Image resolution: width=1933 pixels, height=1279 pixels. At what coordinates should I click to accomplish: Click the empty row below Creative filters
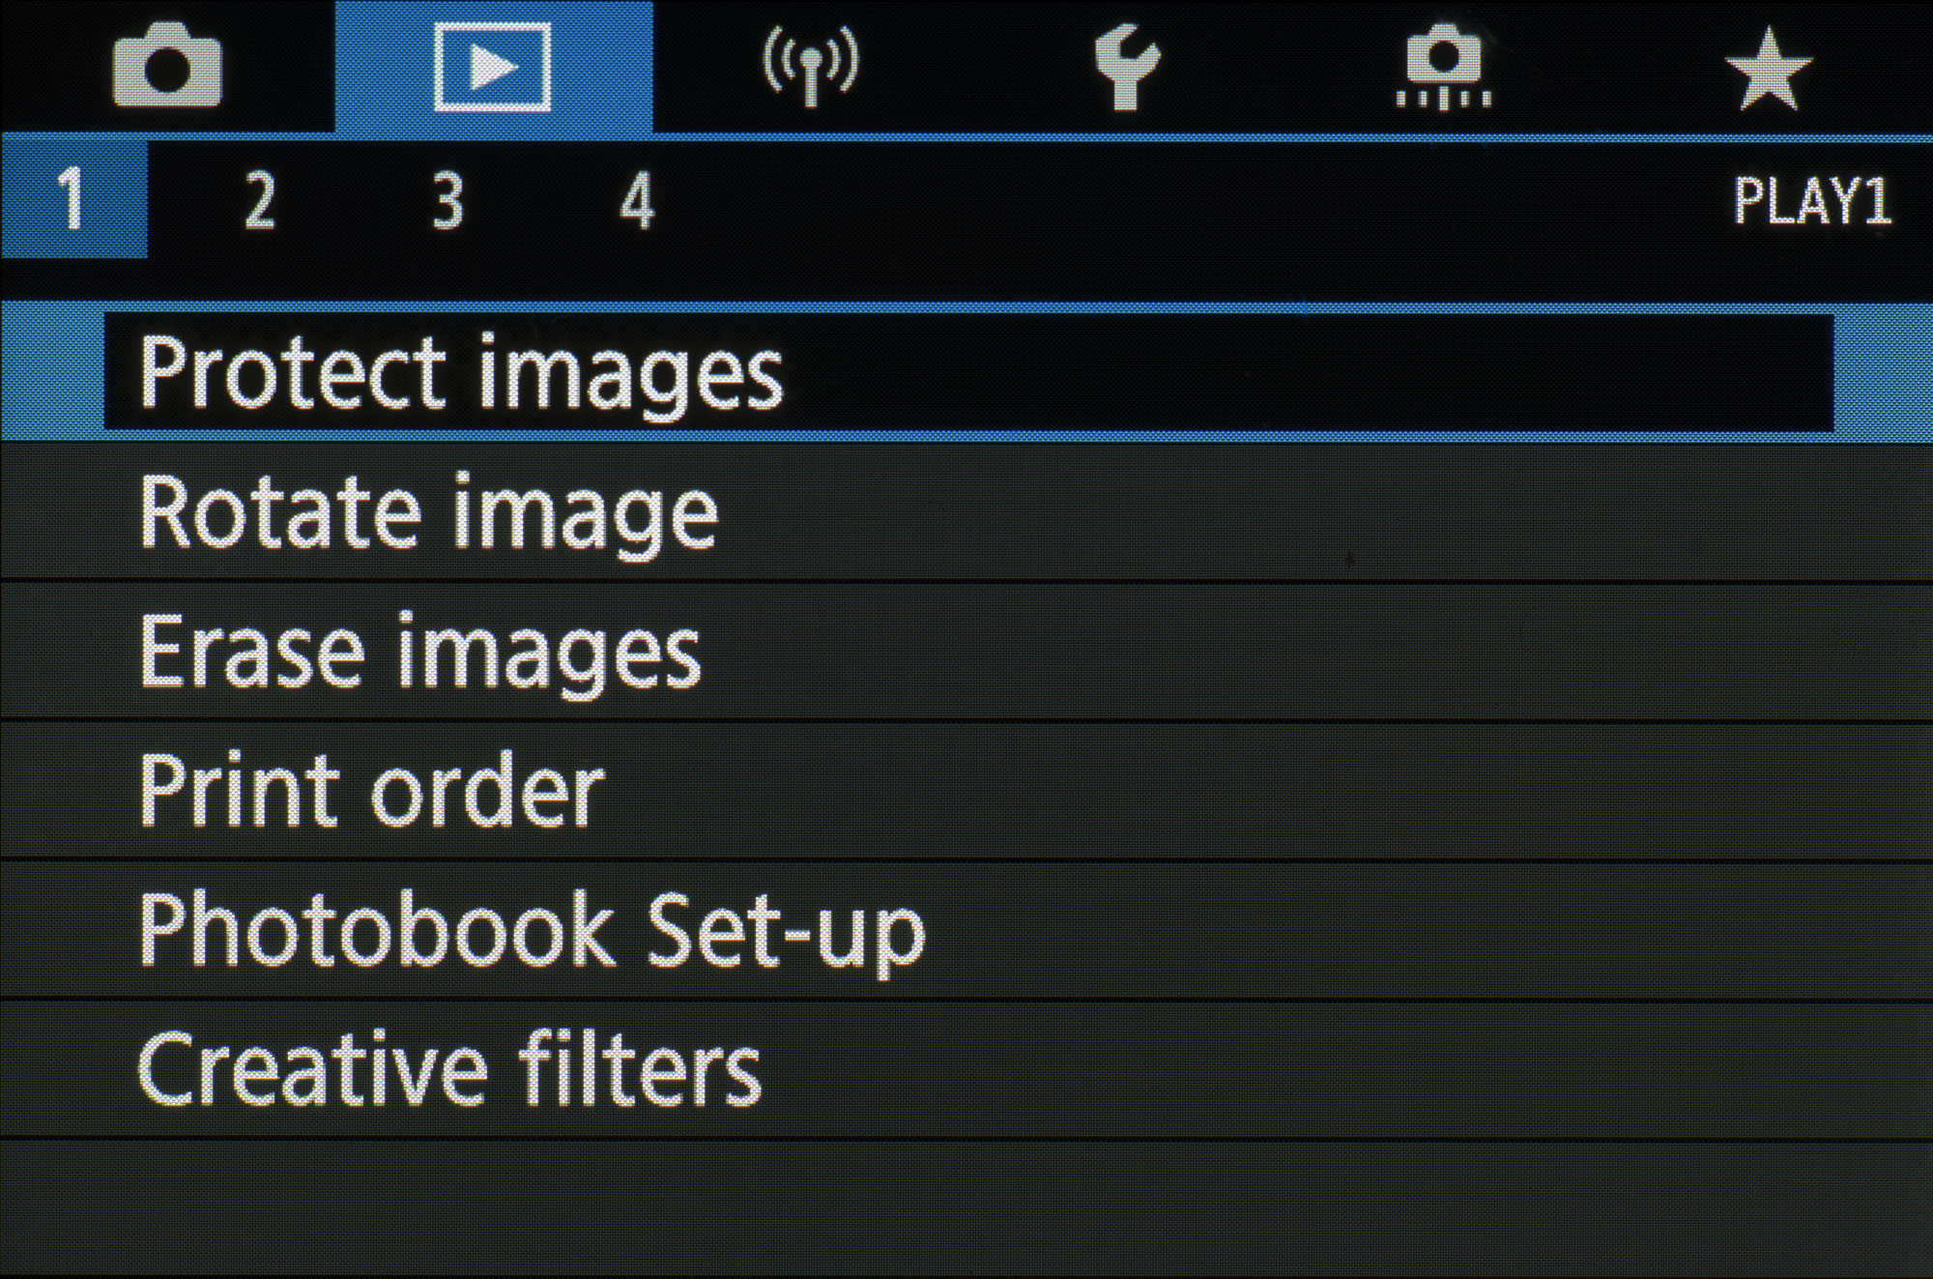pos(966,1208)
